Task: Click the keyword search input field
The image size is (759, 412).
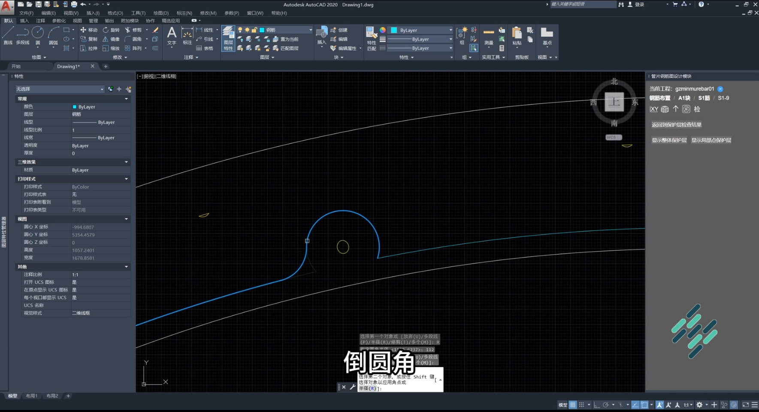Action: [x=583, y=4]
